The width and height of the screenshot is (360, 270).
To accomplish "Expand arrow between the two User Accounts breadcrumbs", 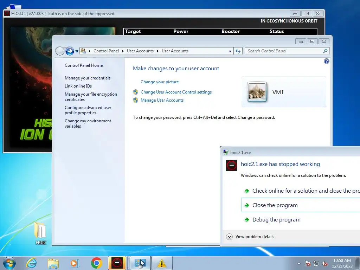I will point(158,51).
